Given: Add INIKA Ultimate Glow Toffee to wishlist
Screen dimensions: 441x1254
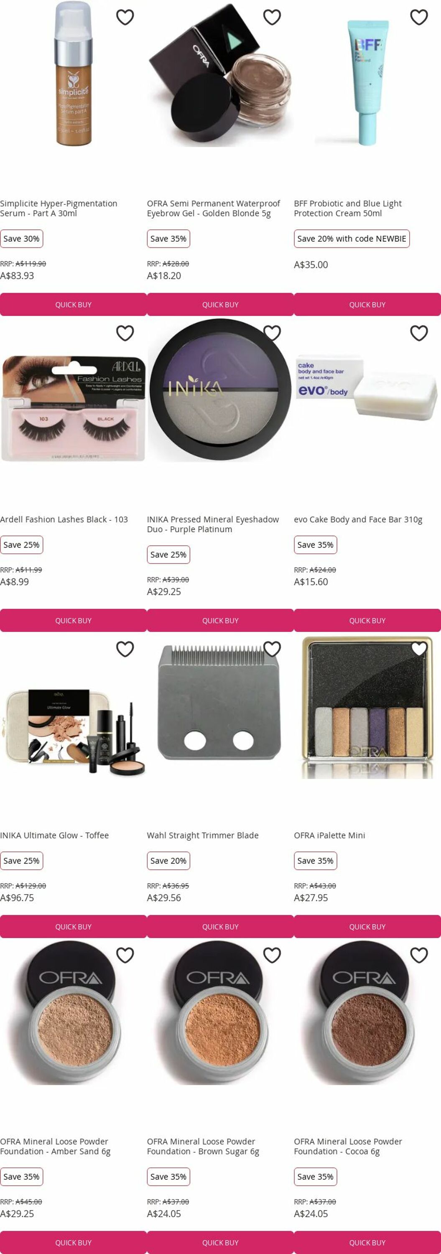Looking at the screenshot, I should 125,649.
